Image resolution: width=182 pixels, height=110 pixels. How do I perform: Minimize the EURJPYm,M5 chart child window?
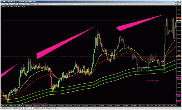coord(176,4)
